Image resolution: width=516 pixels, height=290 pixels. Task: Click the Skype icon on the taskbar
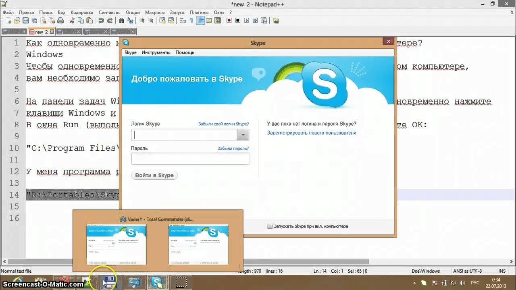point(156,282)
